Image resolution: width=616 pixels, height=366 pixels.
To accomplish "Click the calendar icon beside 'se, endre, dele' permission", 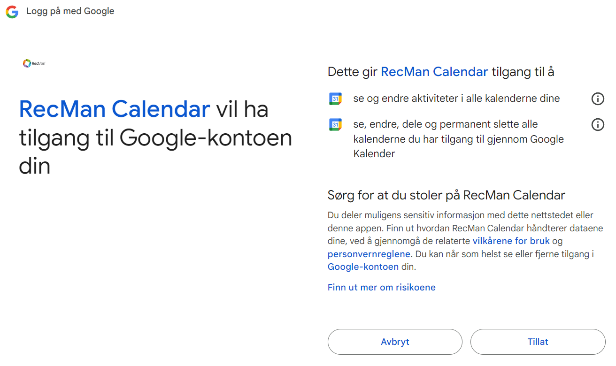I will point(335,125).
